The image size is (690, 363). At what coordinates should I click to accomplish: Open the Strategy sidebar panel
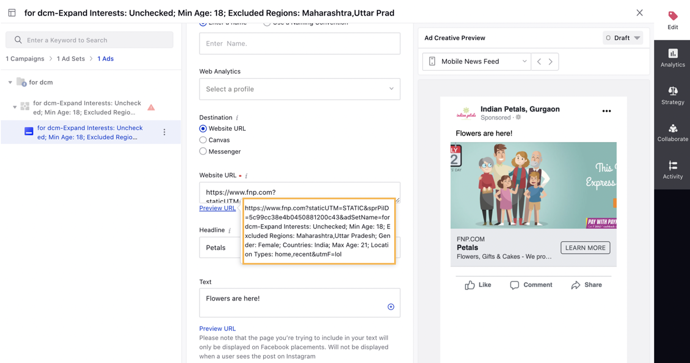(x=673, y=96)
